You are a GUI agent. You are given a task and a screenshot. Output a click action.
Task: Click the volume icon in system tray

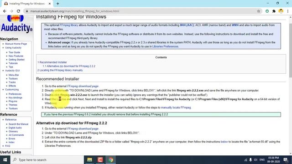(255, 160)
